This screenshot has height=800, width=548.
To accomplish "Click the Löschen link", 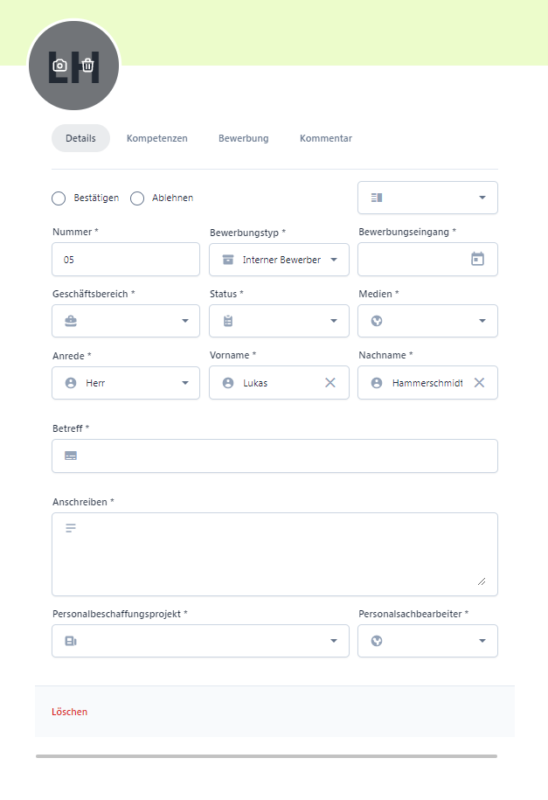I will [x=69, y=712].
